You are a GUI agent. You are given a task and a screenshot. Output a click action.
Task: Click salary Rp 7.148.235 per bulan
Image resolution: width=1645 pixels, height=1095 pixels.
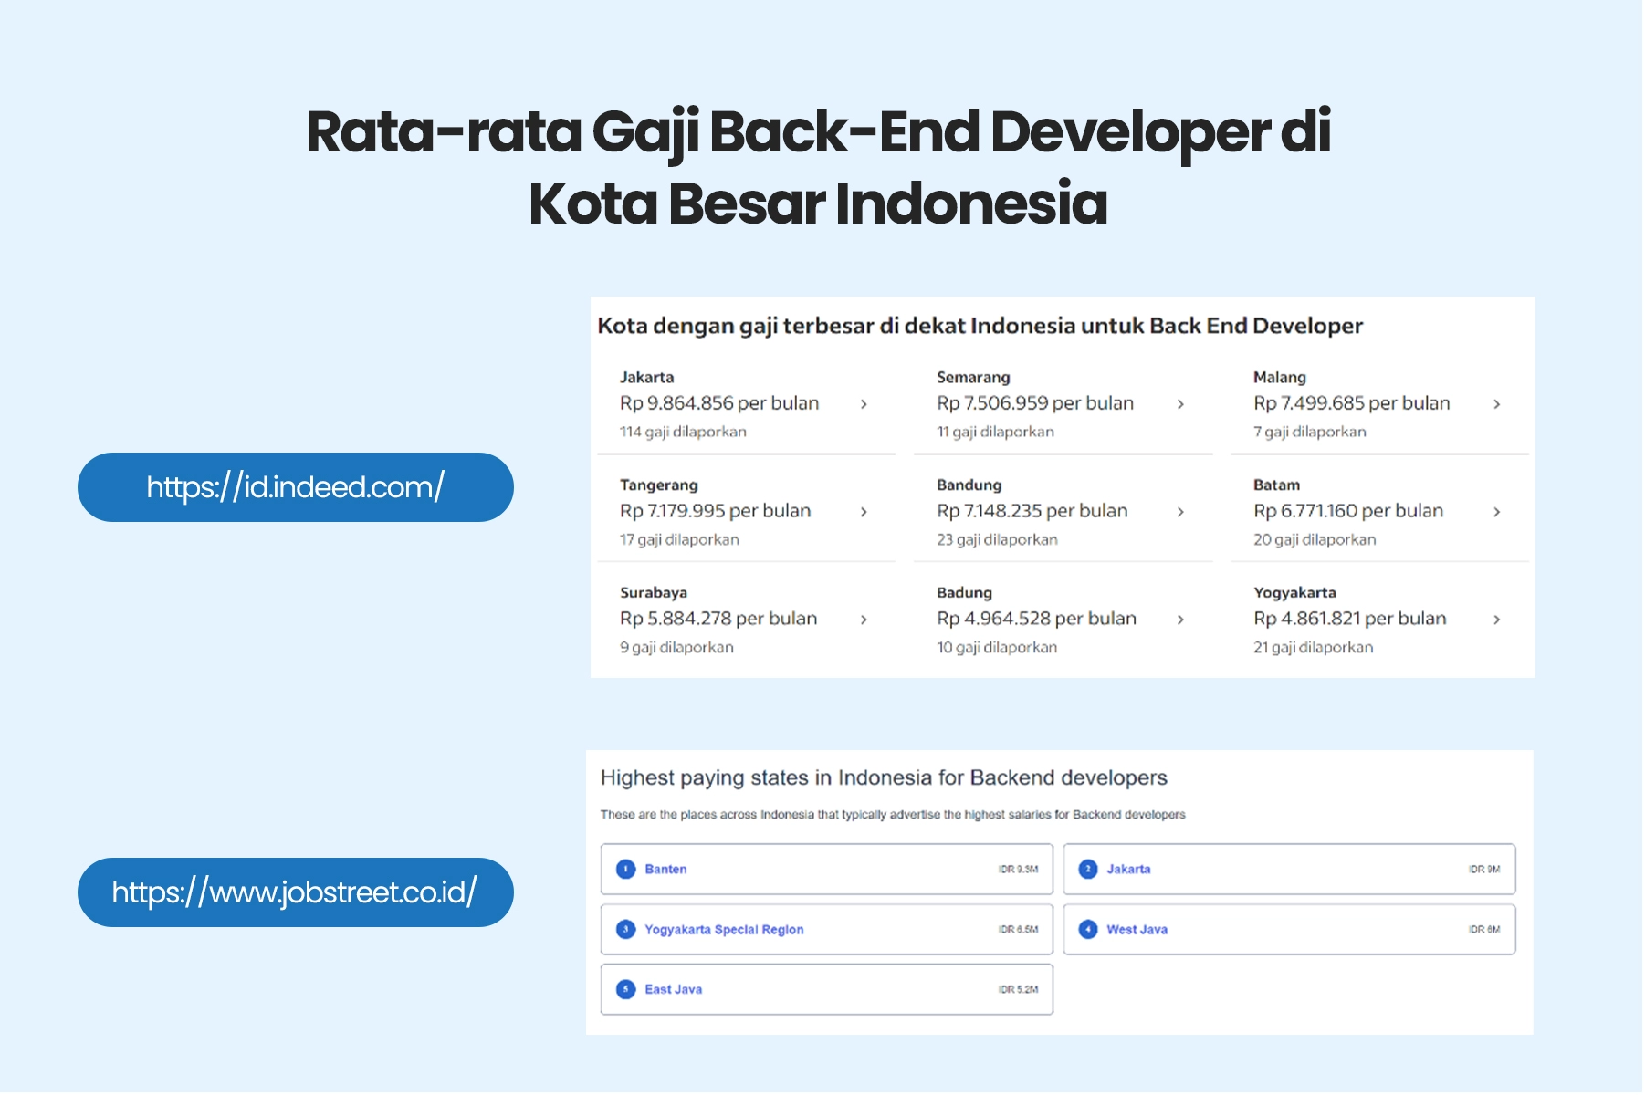pos(1032,511)
